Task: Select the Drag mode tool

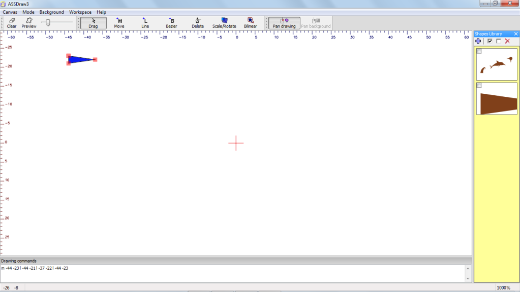Action: click(93, 23)
